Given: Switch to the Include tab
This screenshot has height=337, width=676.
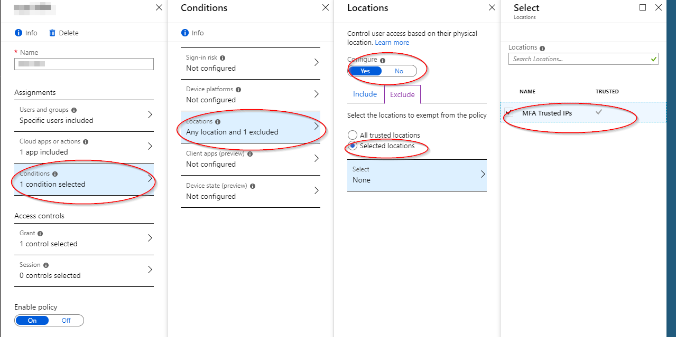Looking at the screenshot, I should [x=365, y=94].
